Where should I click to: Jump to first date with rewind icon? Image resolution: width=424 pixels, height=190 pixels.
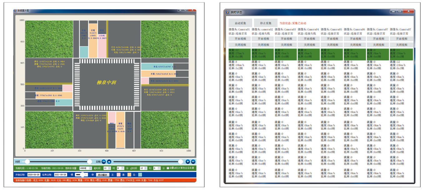point(104,162)
